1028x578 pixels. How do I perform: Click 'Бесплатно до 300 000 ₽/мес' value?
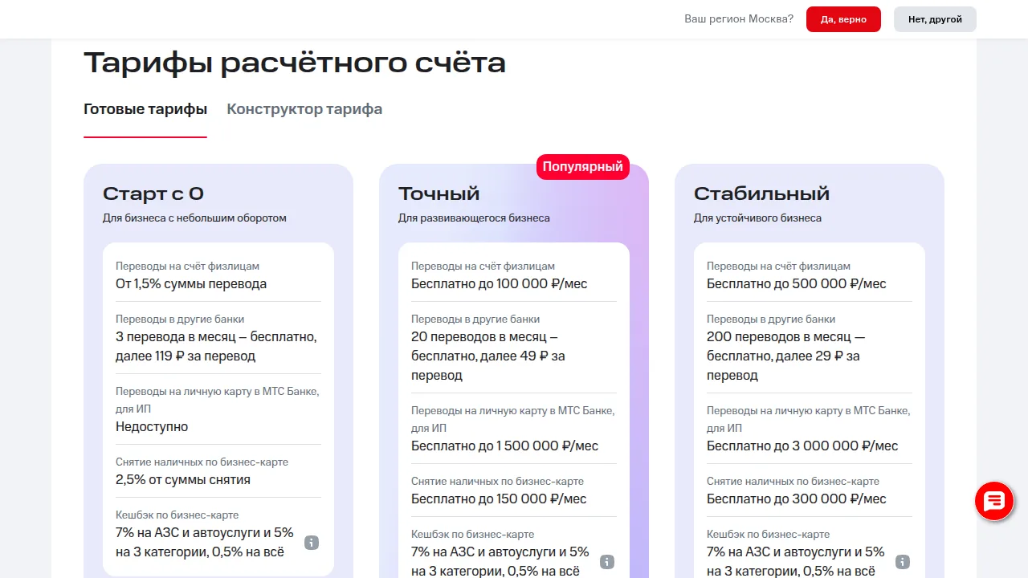[x=797, y=499]
